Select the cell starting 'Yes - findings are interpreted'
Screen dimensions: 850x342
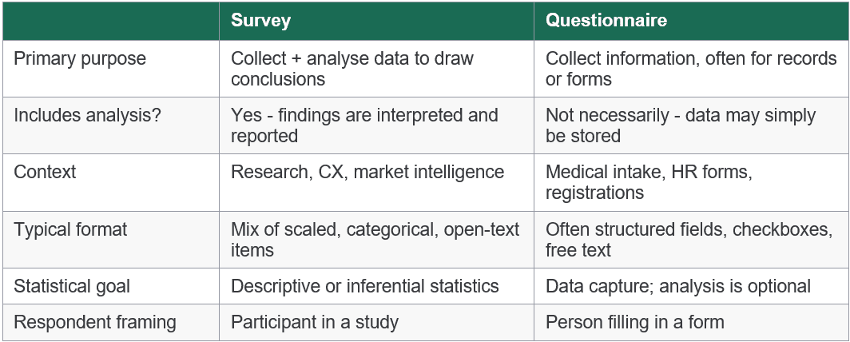364,125
